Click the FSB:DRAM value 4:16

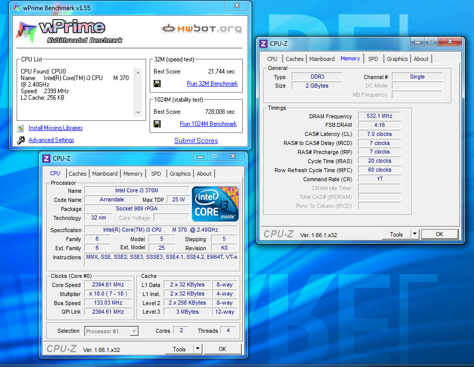pos(379,125)
